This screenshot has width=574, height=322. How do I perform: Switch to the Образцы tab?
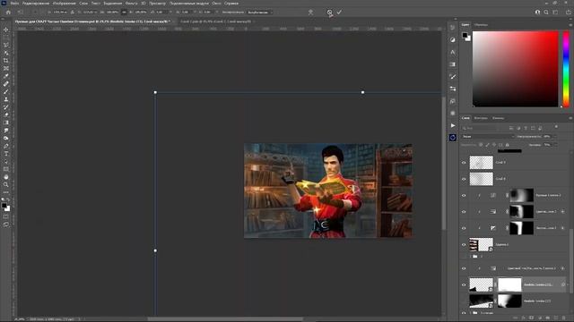[481, 25]
